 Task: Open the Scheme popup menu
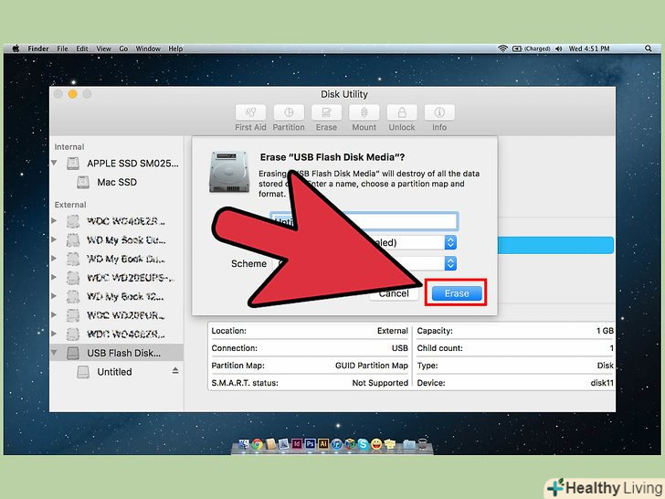(450, 263)
